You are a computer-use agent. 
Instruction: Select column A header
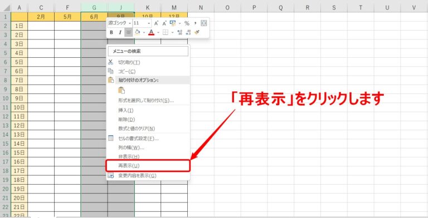click(19, 8)
